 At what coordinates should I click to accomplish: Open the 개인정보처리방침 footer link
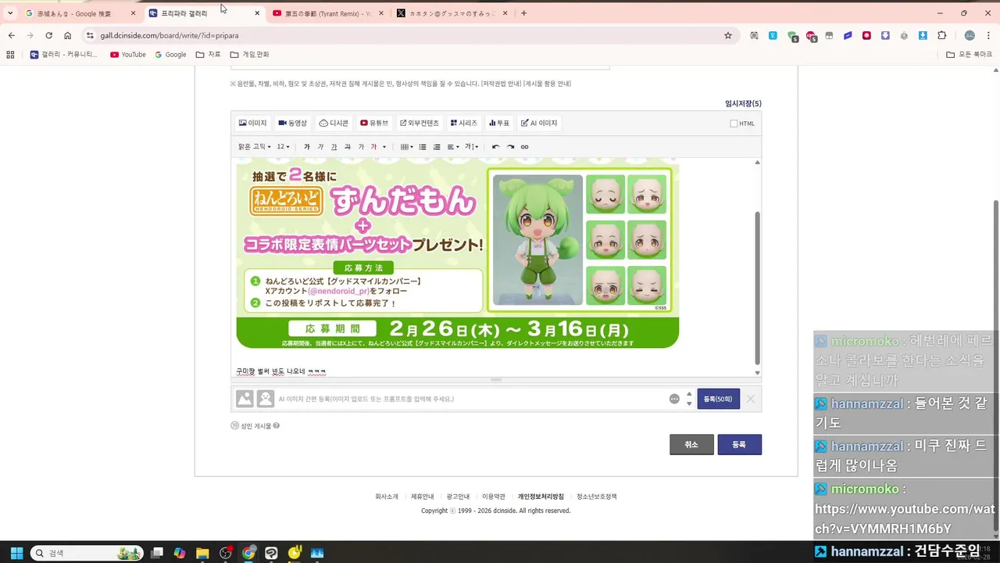[541, 497]
